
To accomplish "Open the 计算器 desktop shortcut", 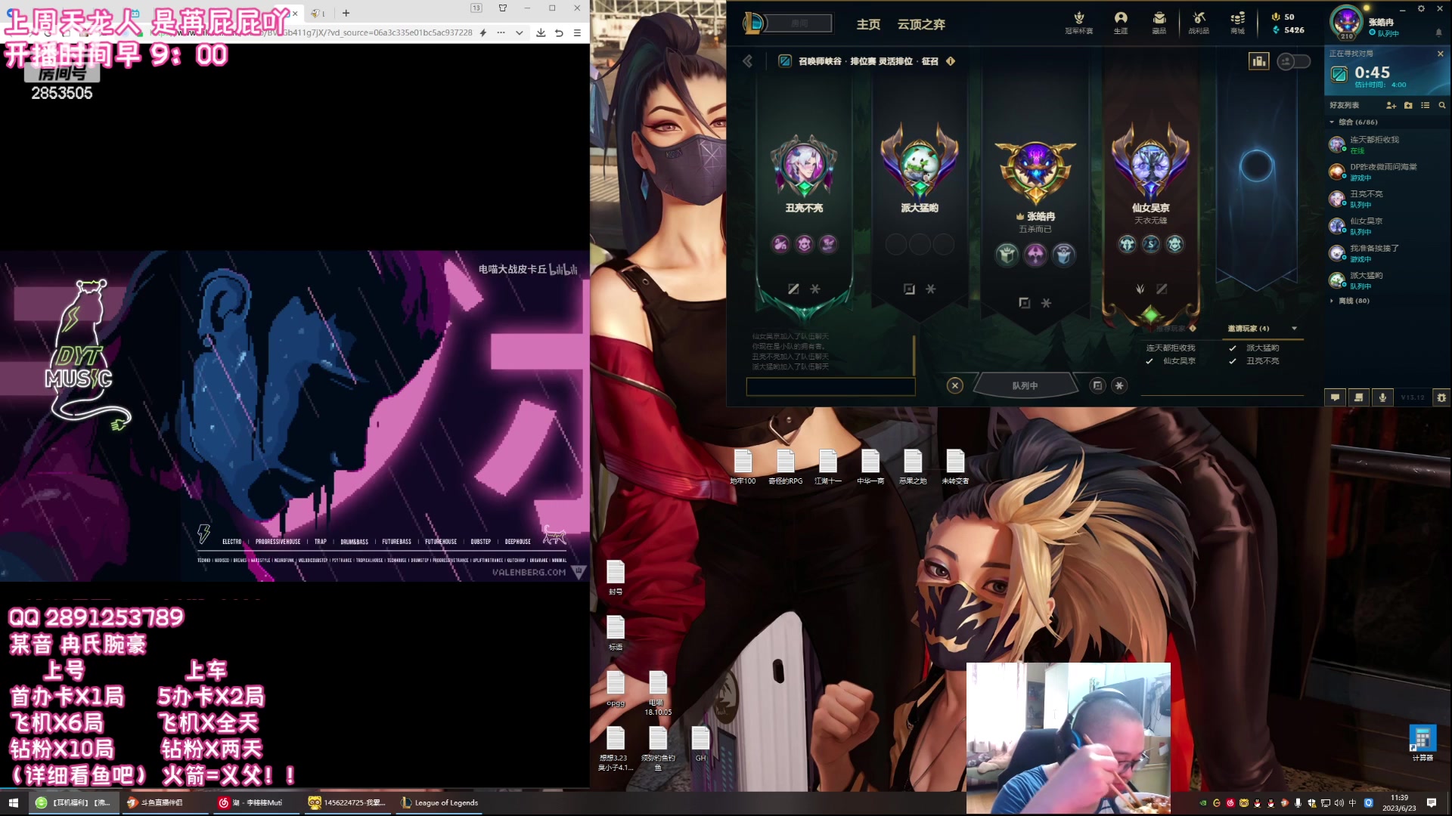I will (x=1423, y=743).
